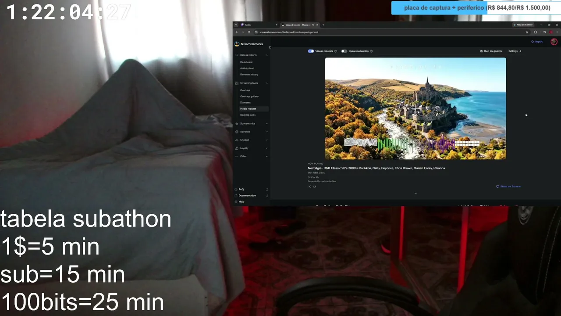This screenshot has width=561, height=316.
Task: Collapse the Data & reports section
Action: [x=267, y=55]
